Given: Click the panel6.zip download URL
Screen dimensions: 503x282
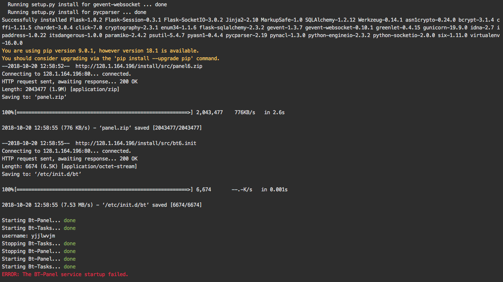Looking at the screenshot, I should point(139,66).
